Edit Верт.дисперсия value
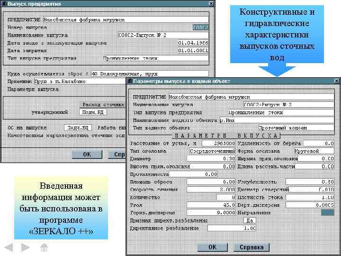Viewport: 341px width, 256px height. pyautogui.click(x=310, y=205)
